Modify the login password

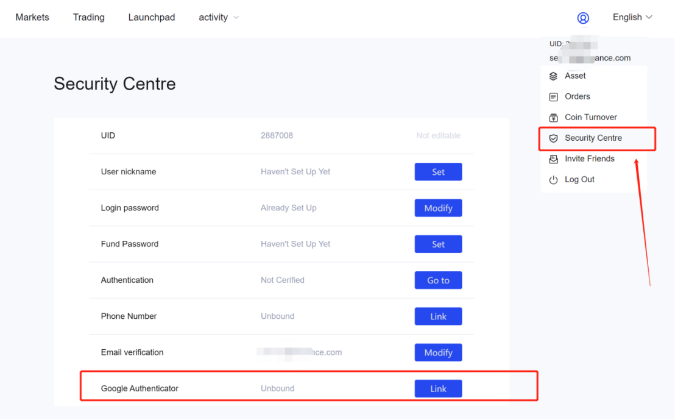pos(438,208)
